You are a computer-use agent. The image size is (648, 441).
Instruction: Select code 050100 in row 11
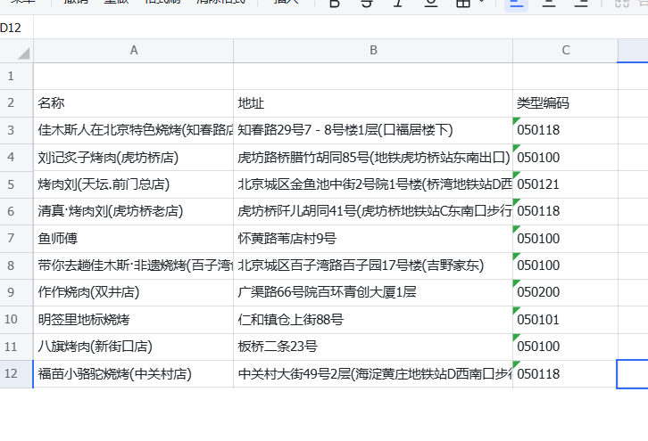click(565, 347)
